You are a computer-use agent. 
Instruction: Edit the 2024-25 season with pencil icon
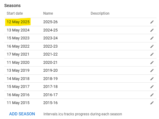[152, 30]
